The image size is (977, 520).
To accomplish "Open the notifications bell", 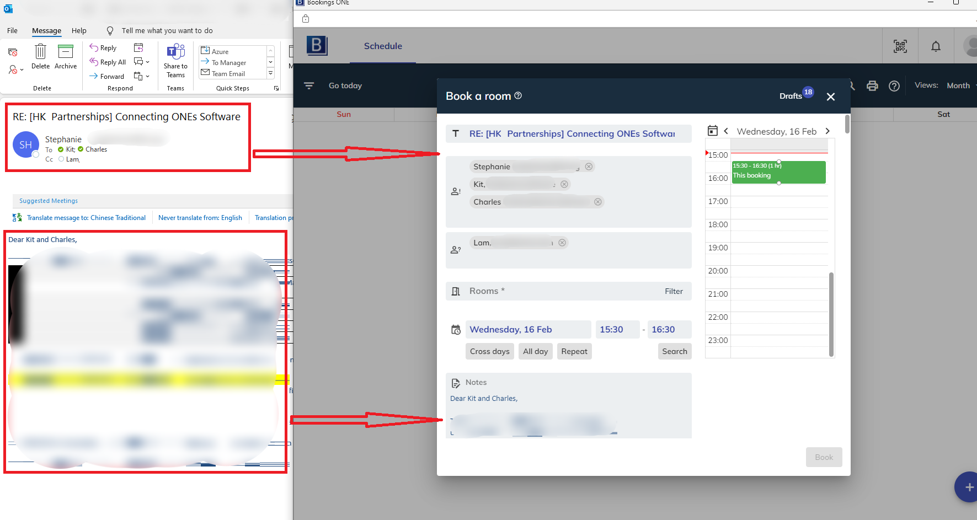I will pos(936,46).
